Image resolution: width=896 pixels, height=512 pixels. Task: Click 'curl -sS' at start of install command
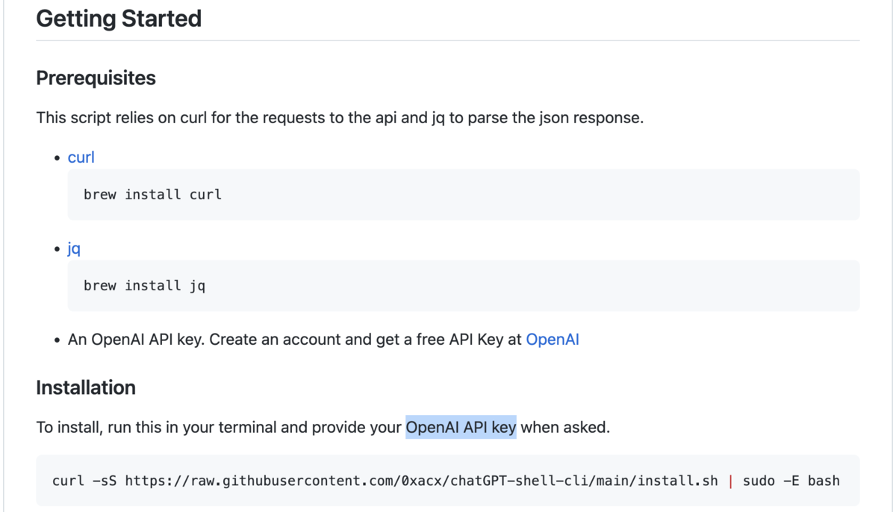tap(84, 481)
